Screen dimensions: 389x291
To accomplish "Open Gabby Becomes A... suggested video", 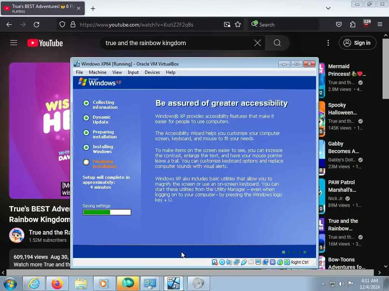I will point(343,147).
